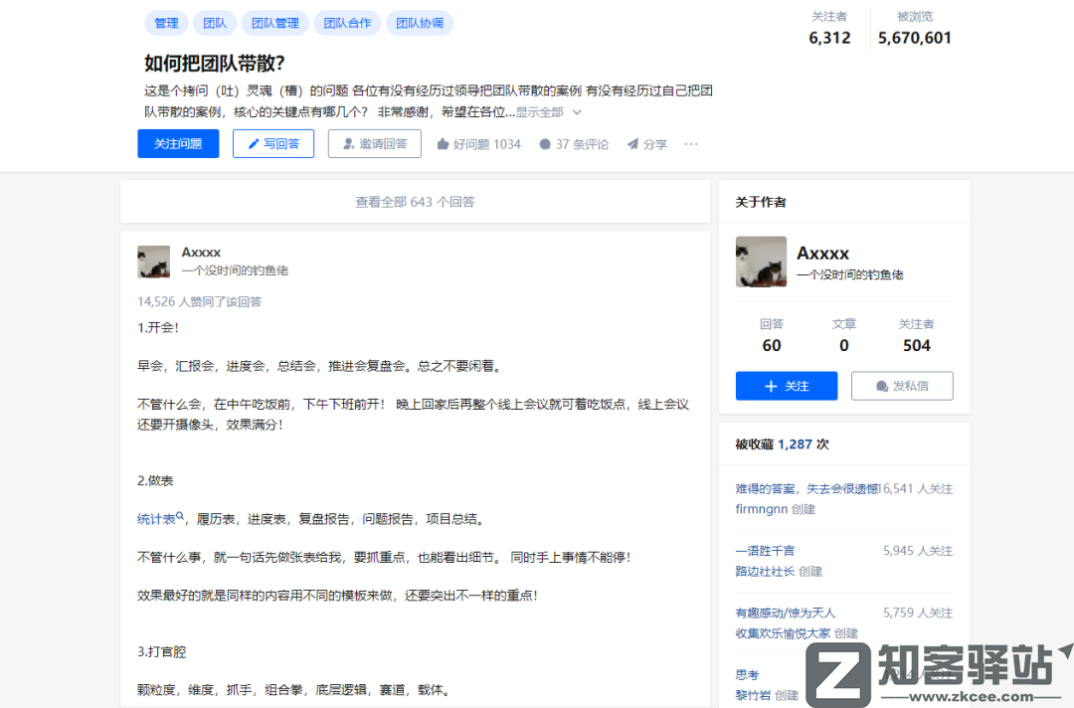Click the search icon beside 统计表
The image size is (1074, 708).
pos(180,517)
